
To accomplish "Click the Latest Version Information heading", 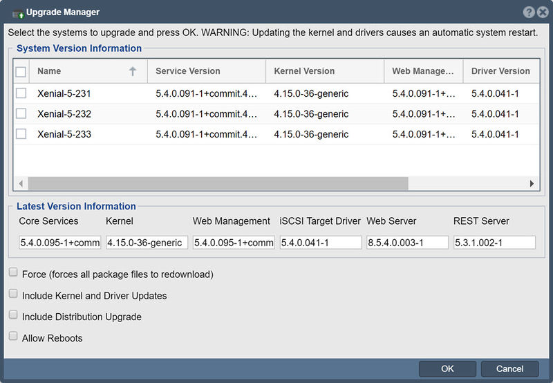I will coord(76,206).
